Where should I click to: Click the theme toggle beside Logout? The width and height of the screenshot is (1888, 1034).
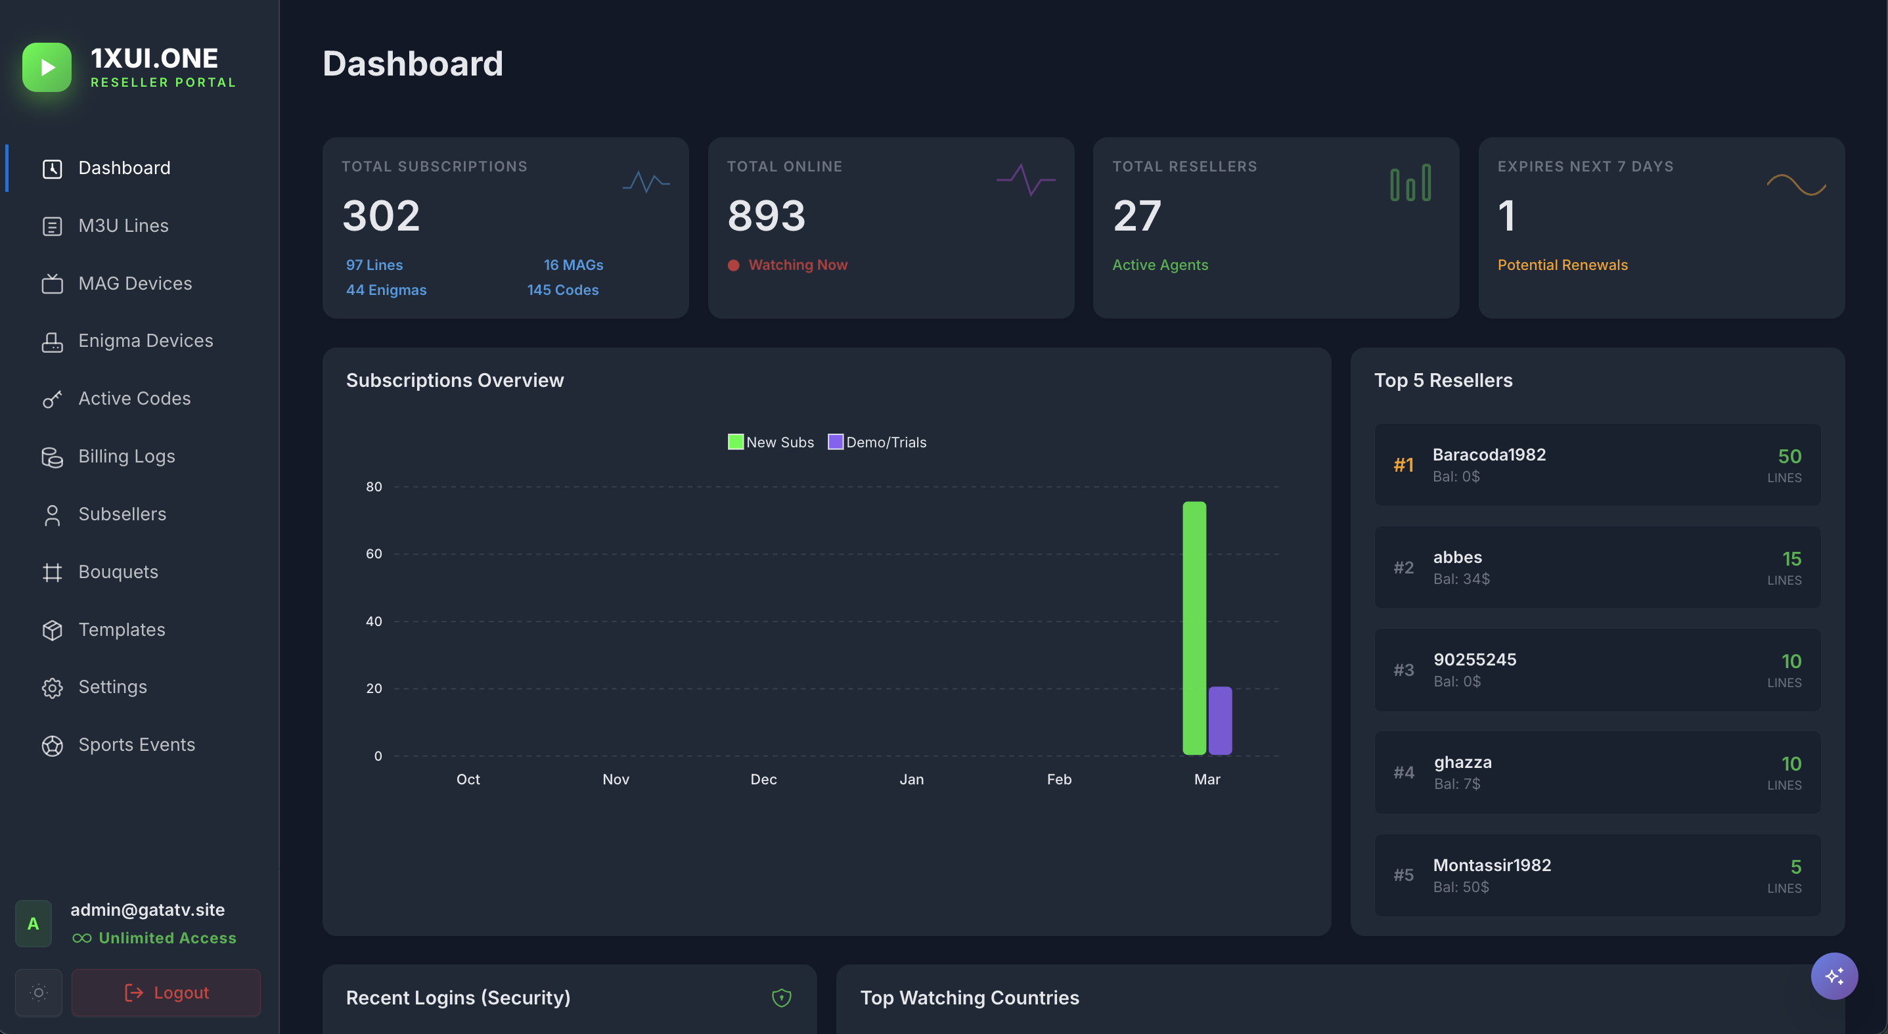click(38, 992)
